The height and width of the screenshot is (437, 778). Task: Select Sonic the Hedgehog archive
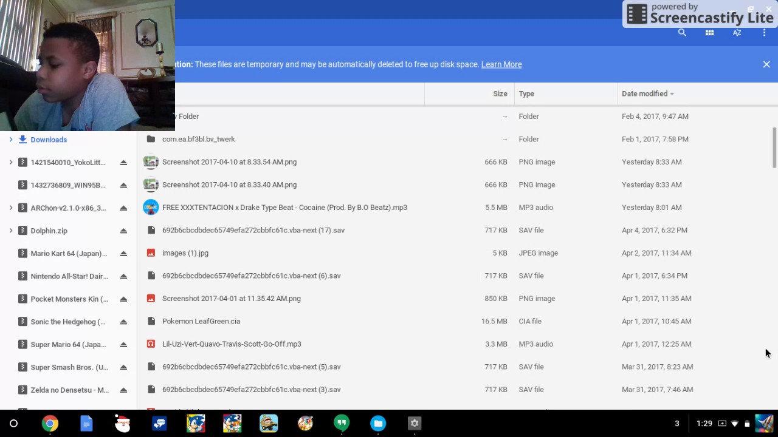67,322
